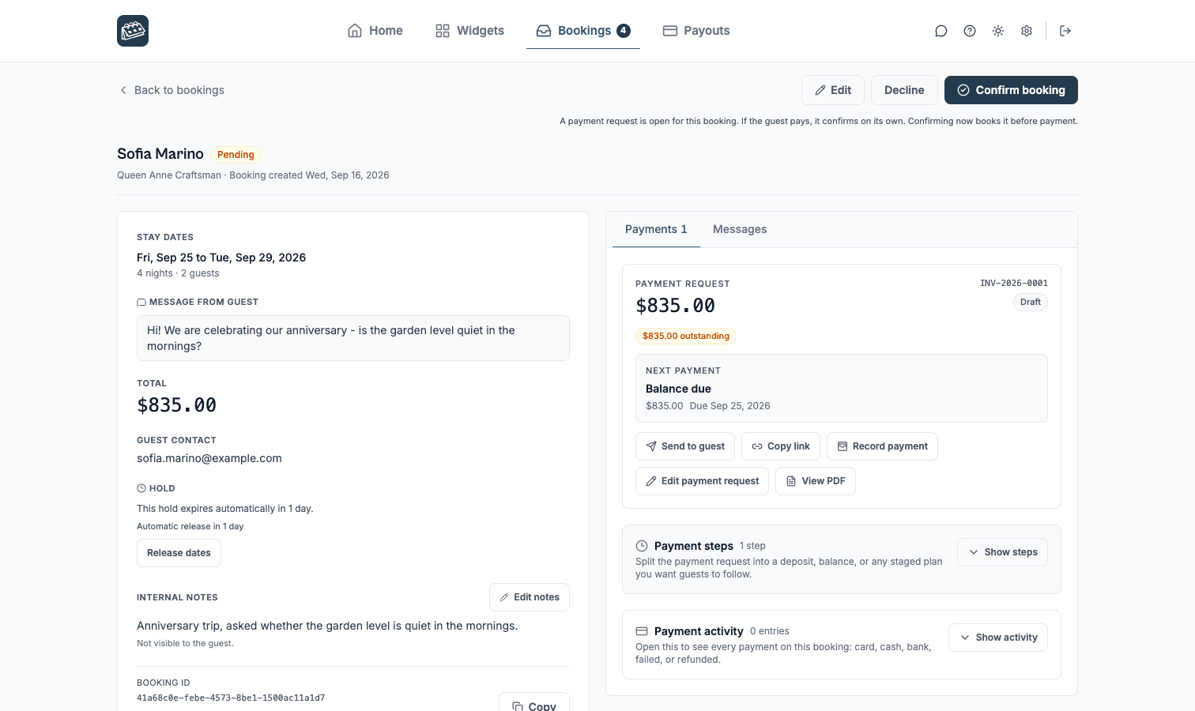Click the $835.00 outstanding badge
The width and height of the screenshot is (1195, 711).
point(686,336)
